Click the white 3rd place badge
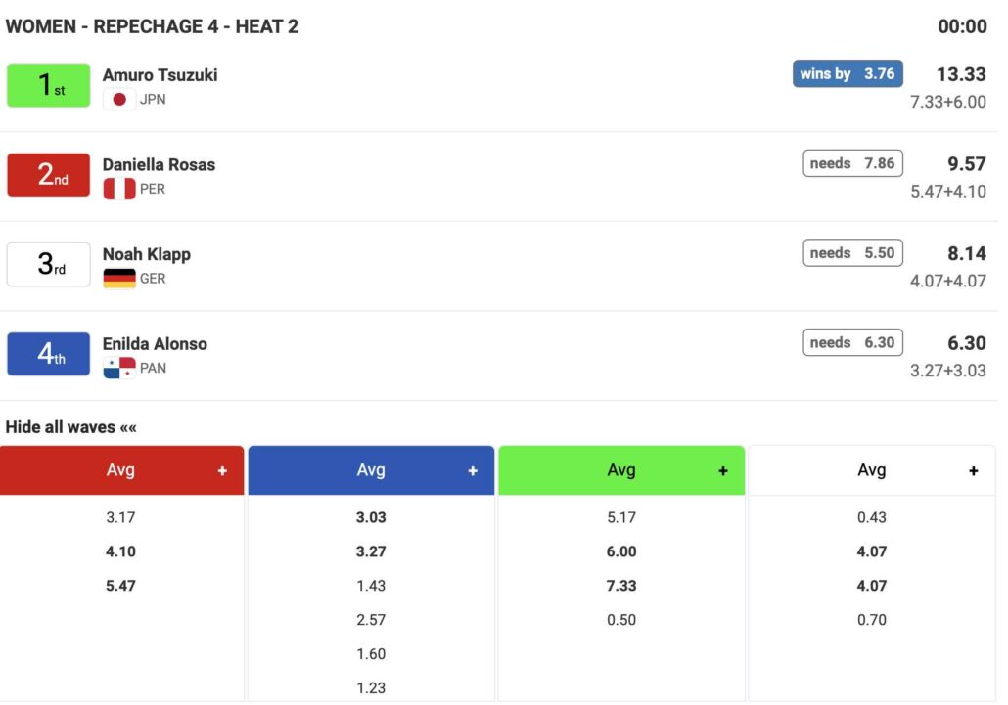 (x=49, y=265)
